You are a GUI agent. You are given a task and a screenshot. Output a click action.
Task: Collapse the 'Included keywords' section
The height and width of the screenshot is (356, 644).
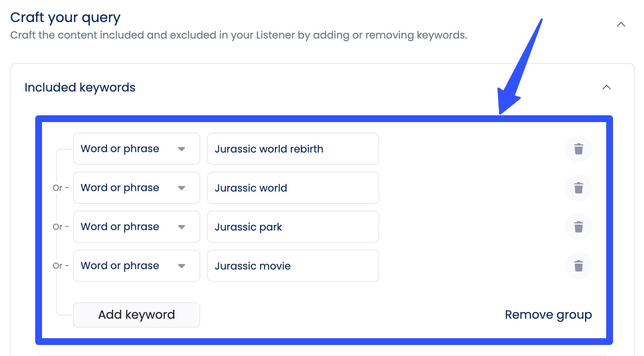607,87
